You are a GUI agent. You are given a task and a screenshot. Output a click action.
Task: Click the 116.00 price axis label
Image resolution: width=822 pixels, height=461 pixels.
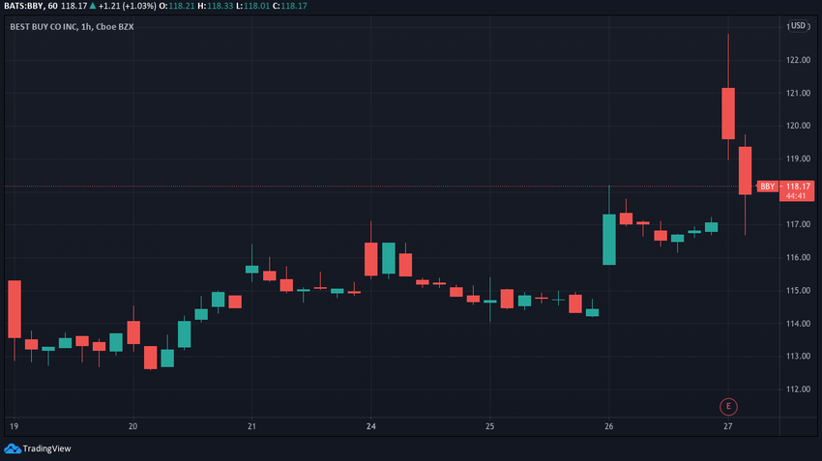pos(798,257)
